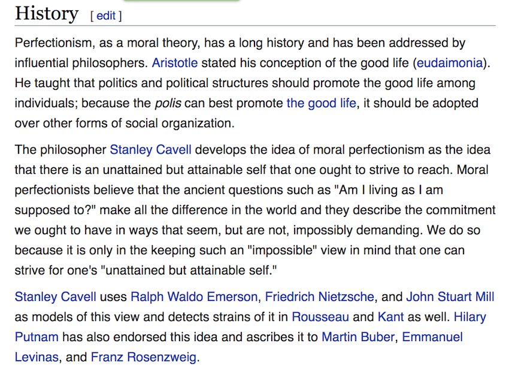509x371 pixels.
Task: Click the edit link beside History
Action: (105, 16)
